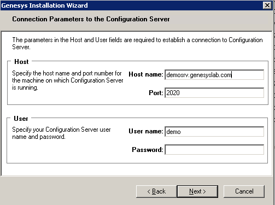The image size is (275, 205).
Task: Click the 'User name:' label
Action: tap(146, 131)
